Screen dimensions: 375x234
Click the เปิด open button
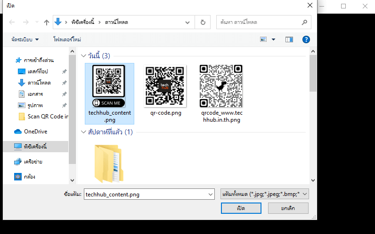[x=241, y=208]
